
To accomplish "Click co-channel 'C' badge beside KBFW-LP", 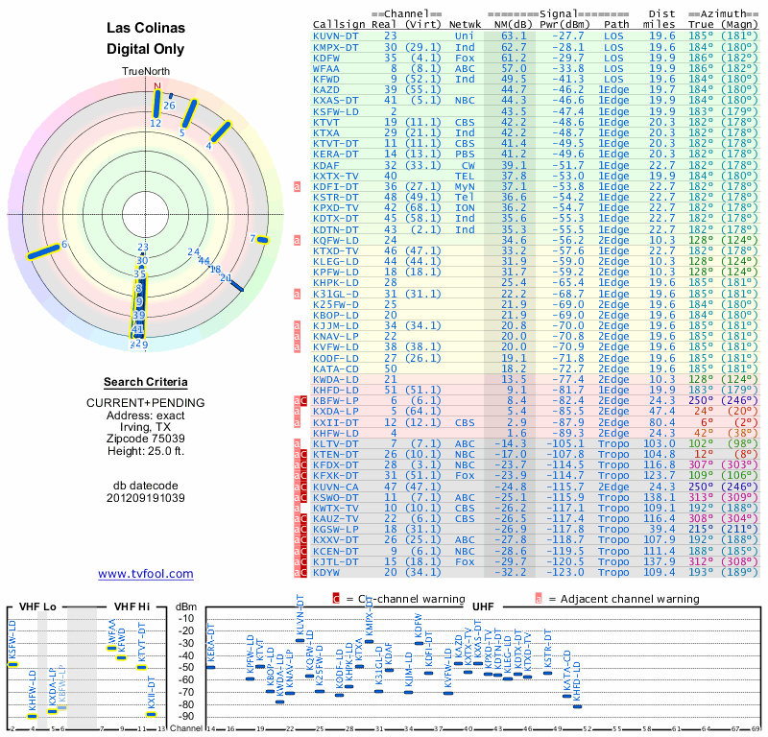I will click(303, 401).
